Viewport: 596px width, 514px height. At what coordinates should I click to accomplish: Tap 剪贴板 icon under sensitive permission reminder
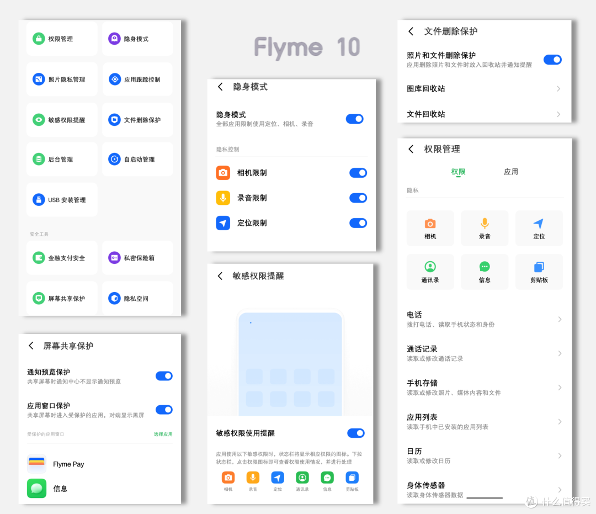(x=352, y=478)
